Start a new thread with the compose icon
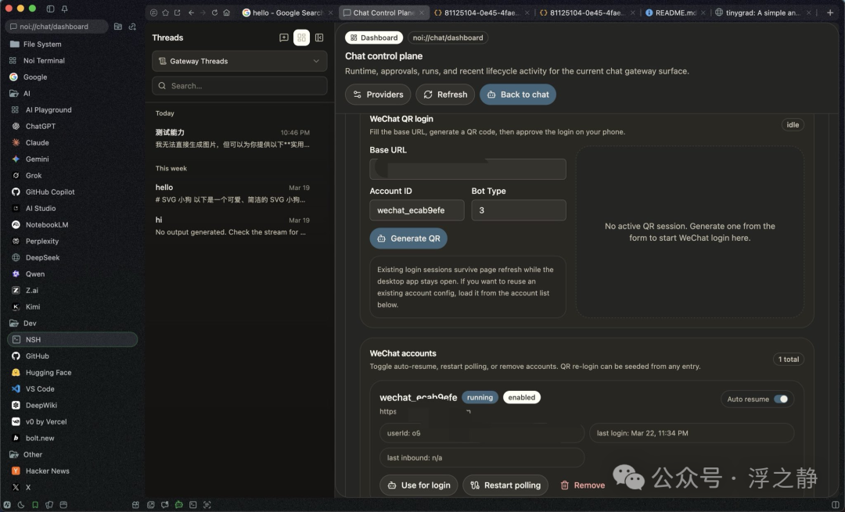 284,38
